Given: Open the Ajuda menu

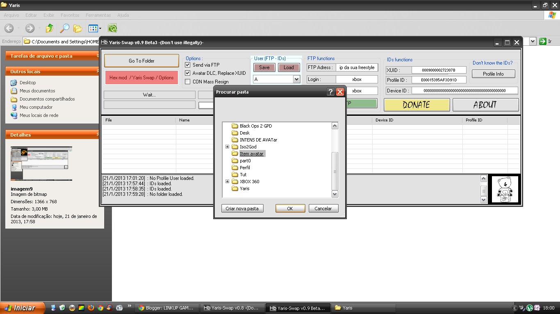Looking at the screenshot, I should point(123,15).
